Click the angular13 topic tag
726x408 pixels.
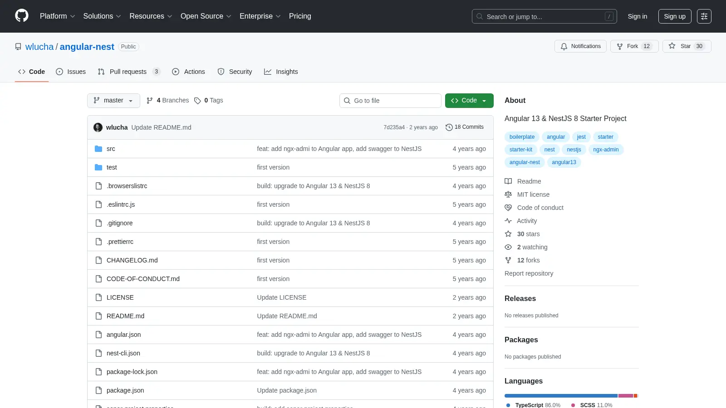(564, 162)
